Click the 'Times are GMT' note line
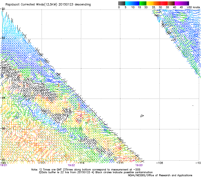The width and height of the screenshot is (201, 177). [86, 170]
